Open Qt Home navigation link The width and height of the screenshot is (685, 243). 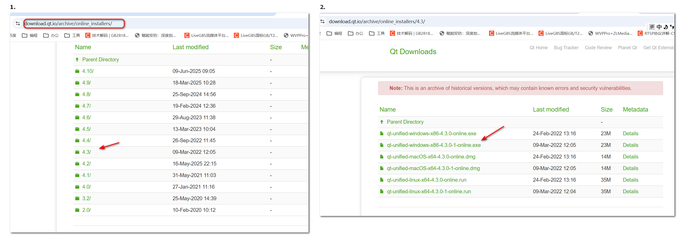pyautogui.click(x=538, y=48)
